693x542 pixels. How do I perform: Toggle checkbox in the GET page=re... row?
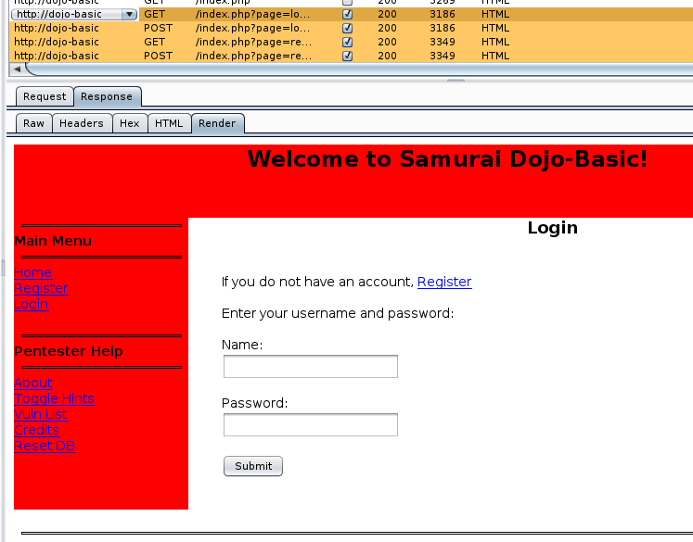(x=348, y=43)
